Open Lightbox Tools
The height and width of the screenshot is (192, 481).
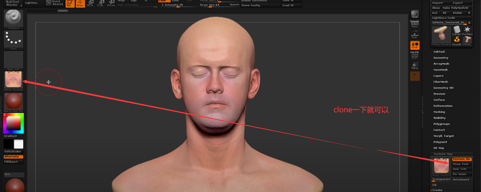[x=452, y=18]
